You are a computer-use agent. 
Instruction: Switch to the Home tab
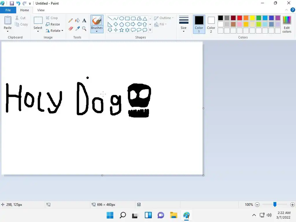point(25,10)
